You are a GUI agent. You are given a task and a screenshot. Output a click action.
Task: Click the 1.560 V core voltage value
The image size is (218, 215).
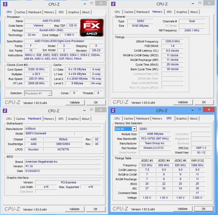tap(69, 35)
